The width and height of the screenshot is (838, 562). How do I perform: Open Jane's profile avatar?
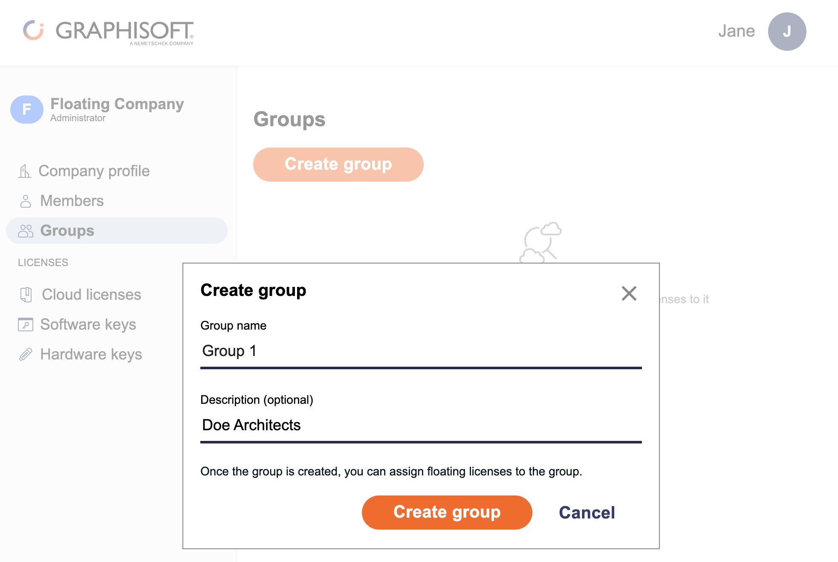click(787, 31)
